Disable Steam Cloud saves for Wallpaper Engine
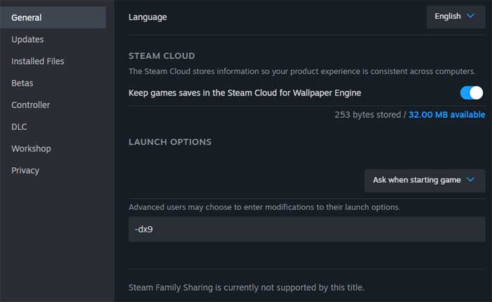The image size is (492, 302). click(471, 93)
